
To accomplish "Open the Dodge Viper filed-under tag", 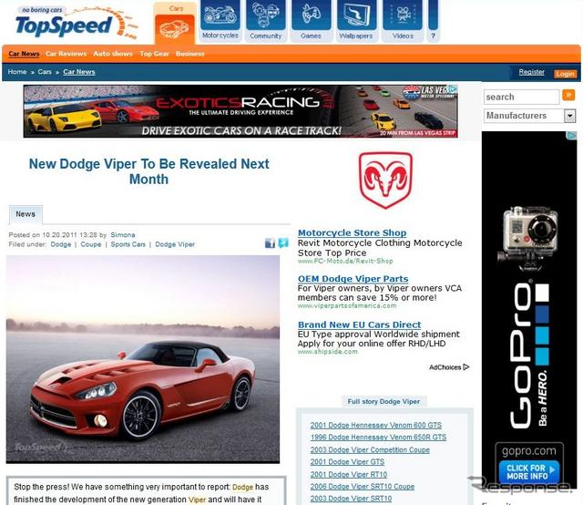I will pyautogui.click(x=175, y=244).
